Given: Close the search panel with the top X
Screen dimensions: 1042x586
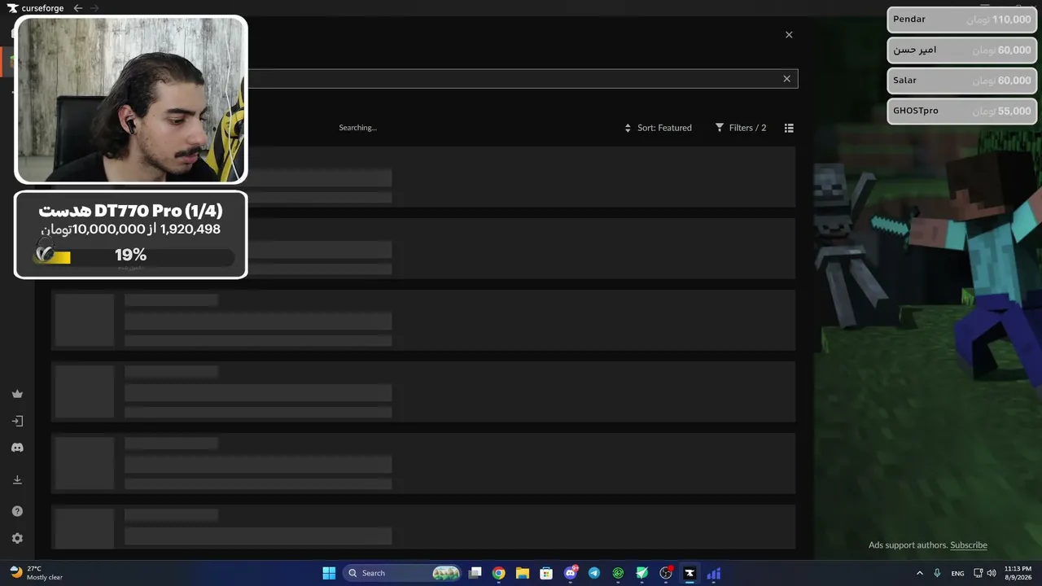Looking at the screenshot, I should click(x=789, y=35).
